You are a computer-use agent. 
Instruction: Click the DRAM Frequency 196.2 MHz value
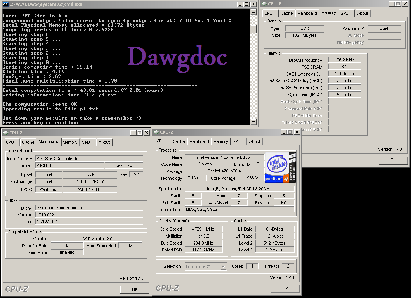click(x=344, y=60)
